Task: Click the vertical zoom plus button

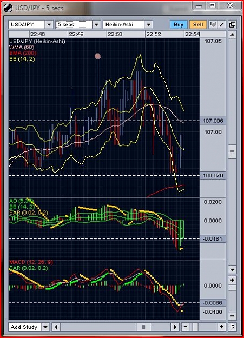Action: tap(232, 280)
